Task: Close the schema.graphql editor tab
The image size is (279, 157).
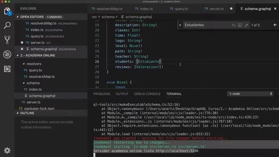Action: click(x=275, y=9)
